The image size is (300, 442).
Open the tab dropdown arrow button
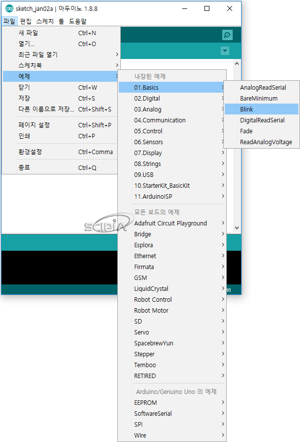(225, 51)
